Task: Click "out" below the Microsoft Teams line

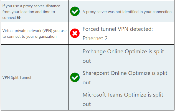Action: click(x=87, y=104)
